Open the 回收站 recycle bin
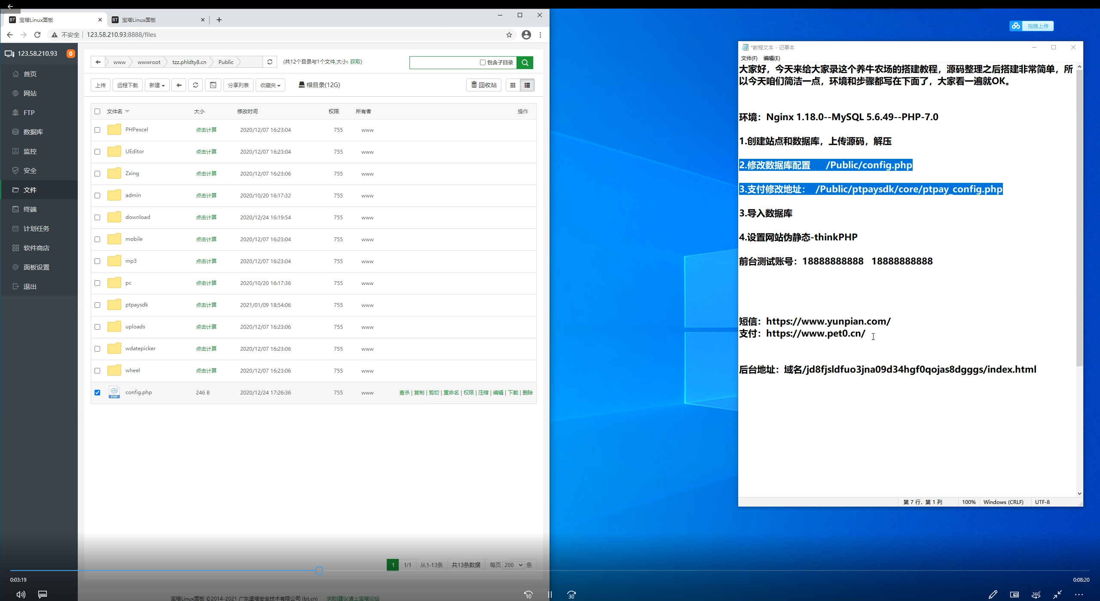 483,85
